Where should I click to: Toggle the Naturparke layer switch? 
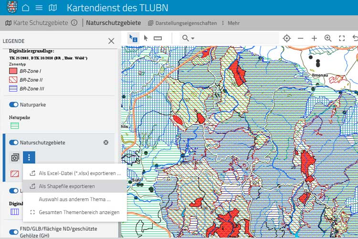click(x=14, y=105)
